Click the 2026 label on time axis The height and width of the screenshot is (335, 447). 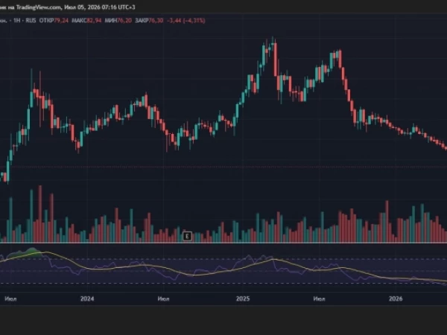[x=396, y=299]
